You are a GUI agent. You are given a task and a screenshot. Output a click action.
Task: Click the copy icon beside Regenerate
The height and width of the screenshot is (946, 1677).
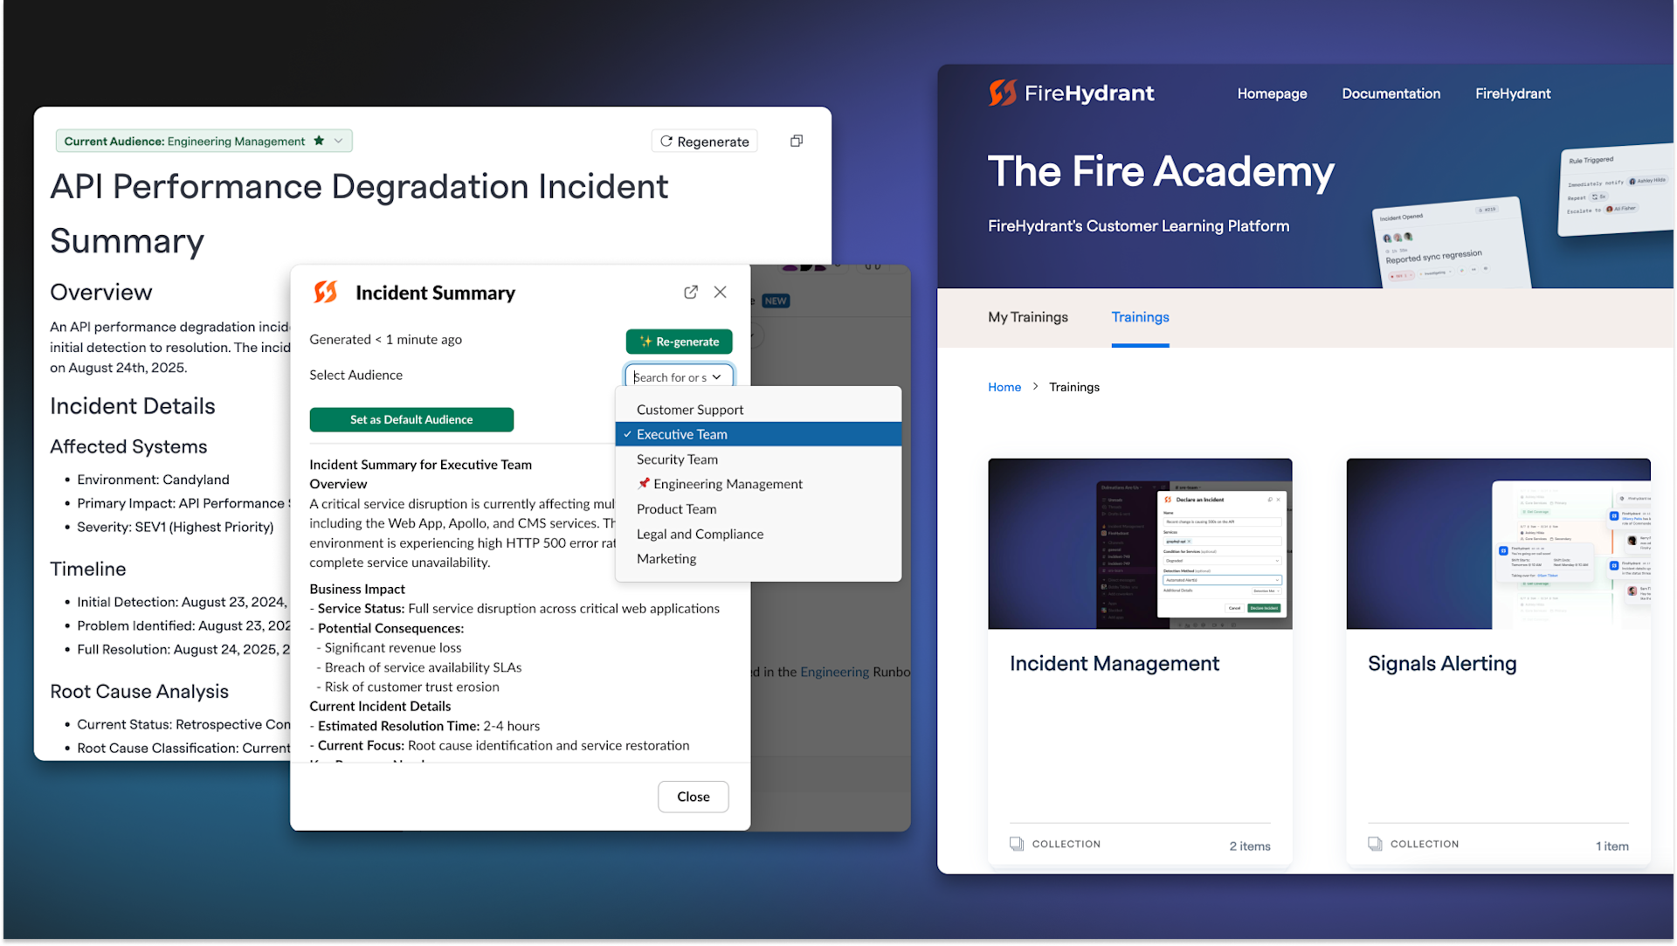[x=796, y=141]
